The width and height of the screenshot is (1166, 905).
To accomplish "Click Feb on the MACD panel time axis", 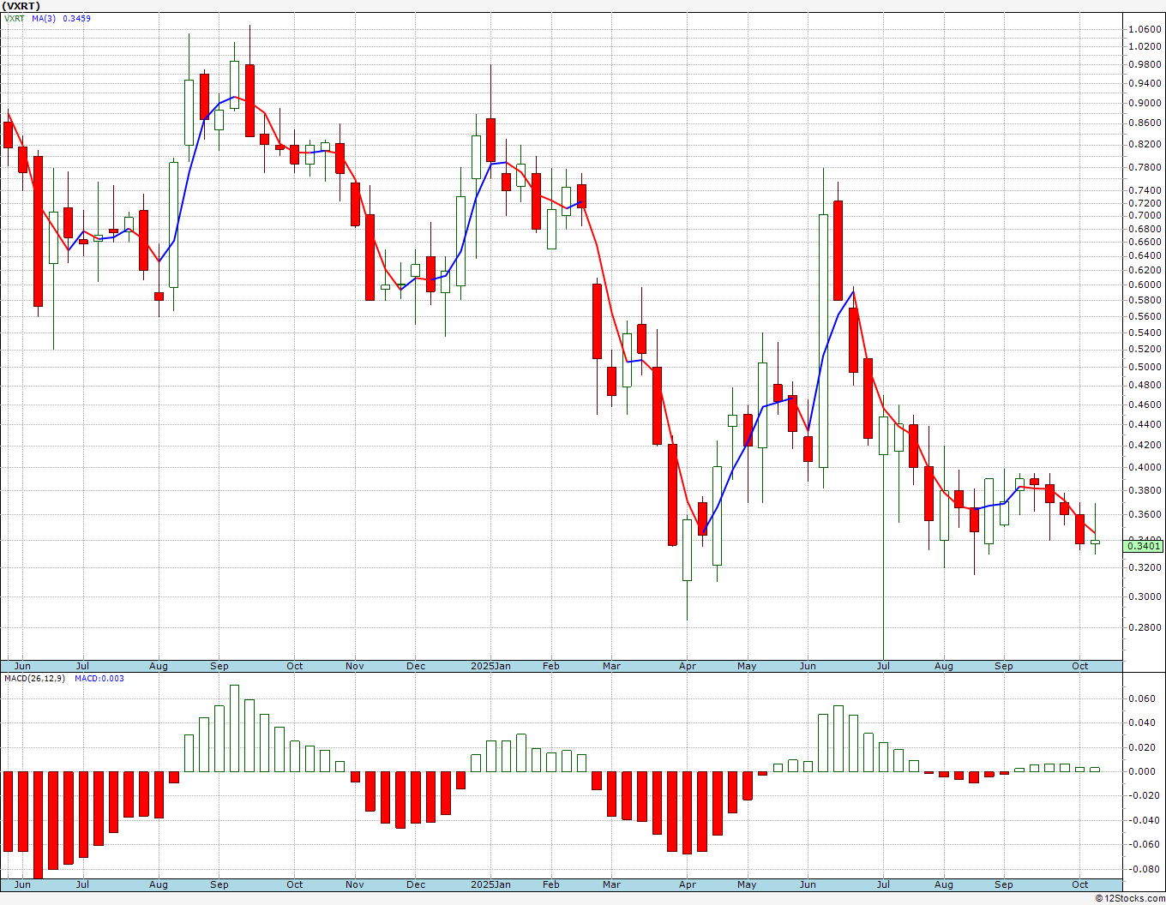I will pos(550,884).
